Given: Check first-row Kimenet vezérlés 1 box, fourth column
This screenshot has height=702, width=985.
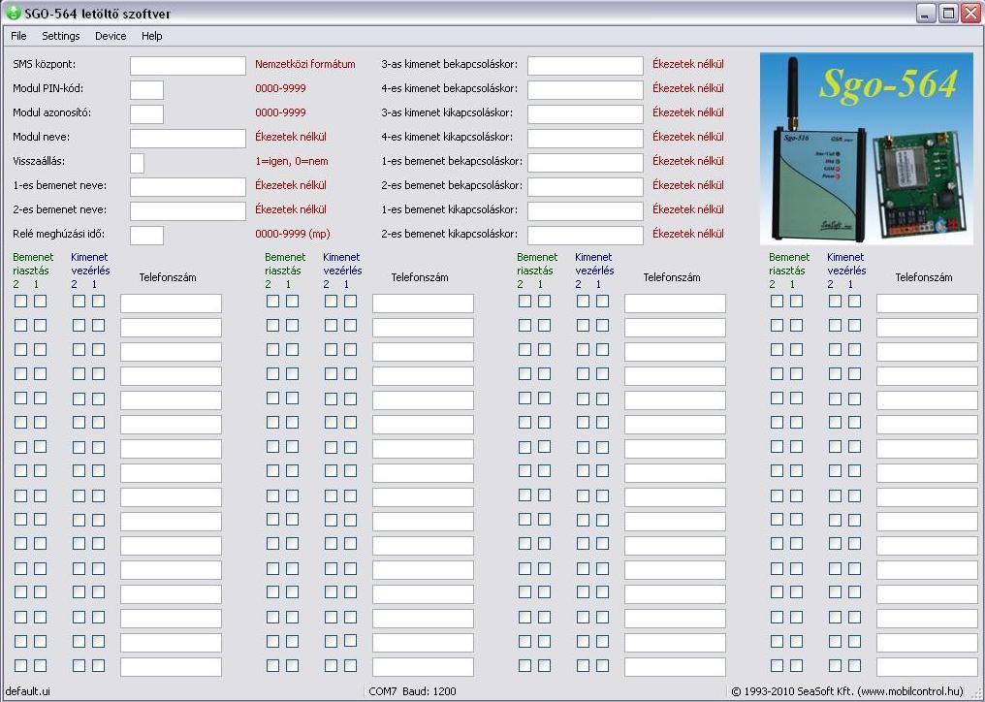Looking at the screenshot, I should click(x=854, y=301).
